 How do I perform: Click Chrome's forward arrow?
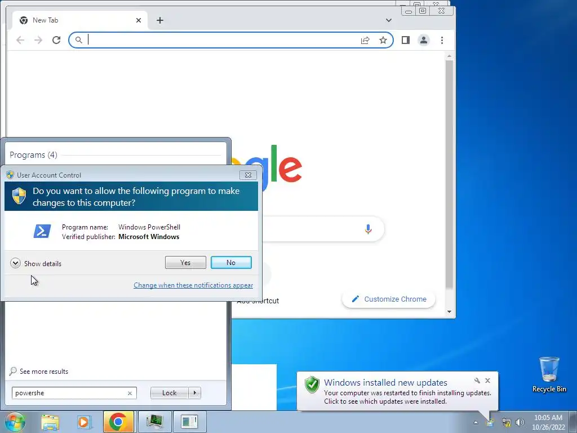tap(38, 40)
